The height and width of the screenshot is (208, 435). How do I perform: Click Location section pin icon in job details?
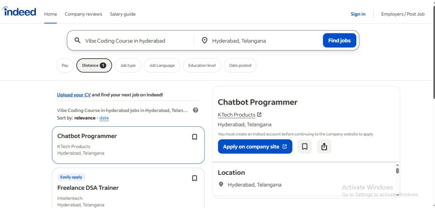tap(221, 185)
